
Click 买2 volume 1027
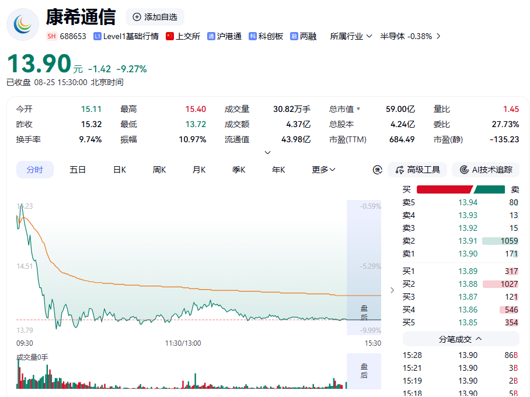pos(510,284)
